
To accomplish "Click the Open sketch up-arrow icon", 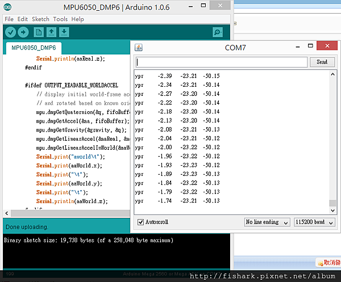I will click(51, 32).
